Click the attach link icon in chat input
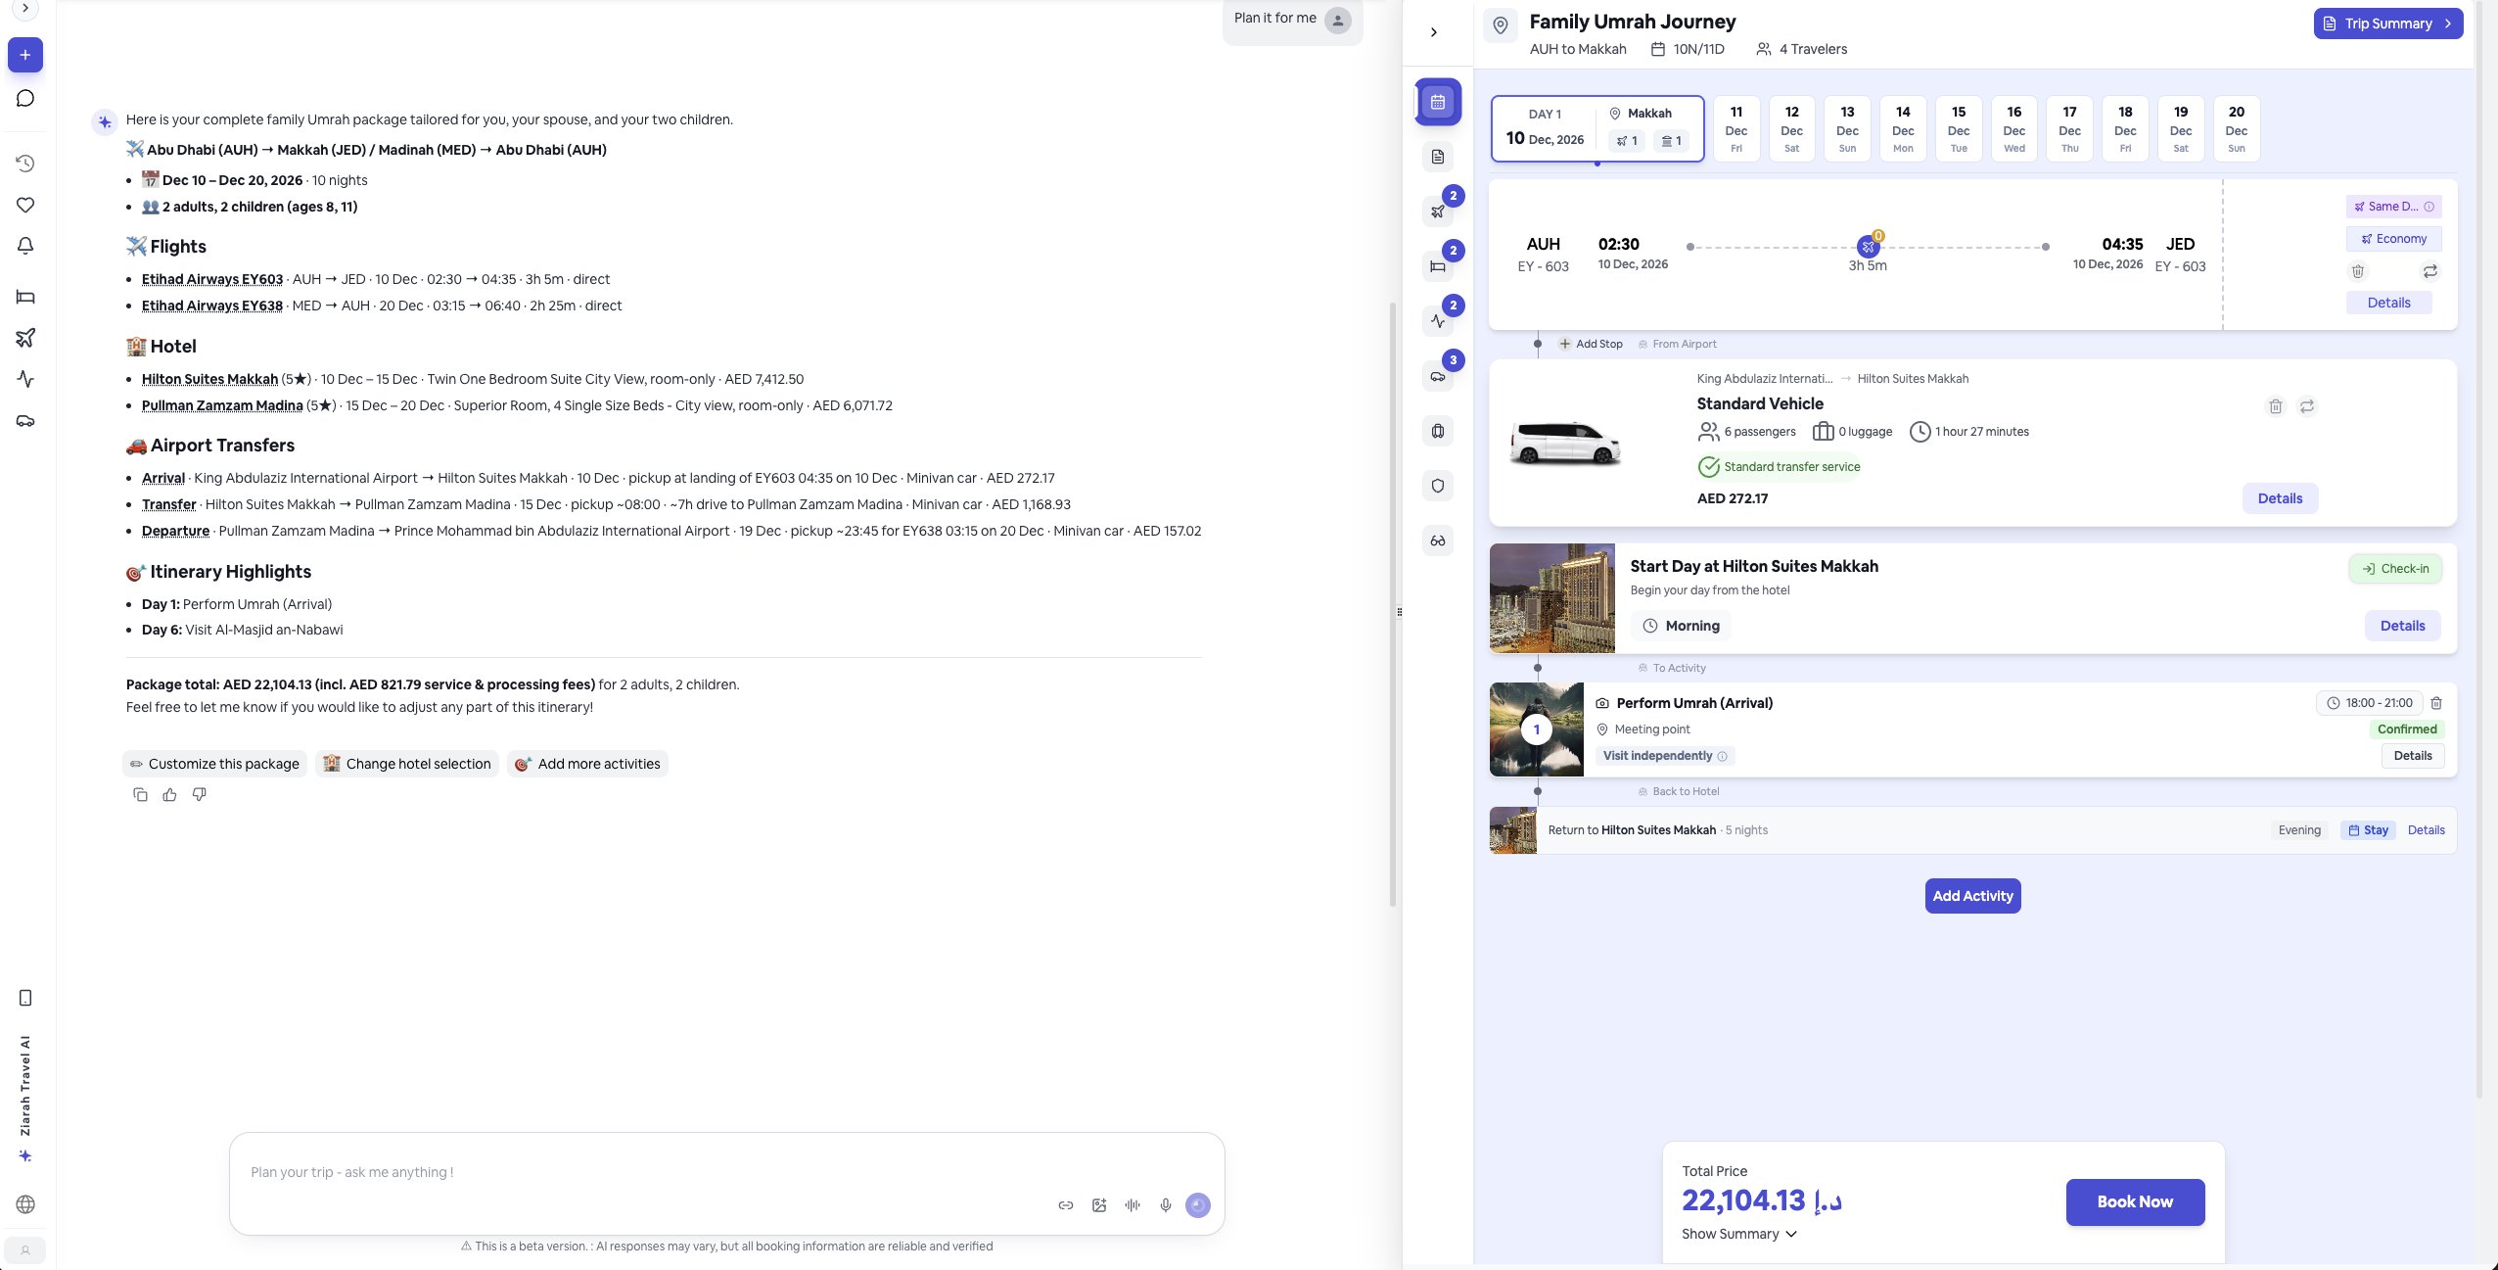The height and width of the screenshot is (1270, 2498). [1066, 1205]
